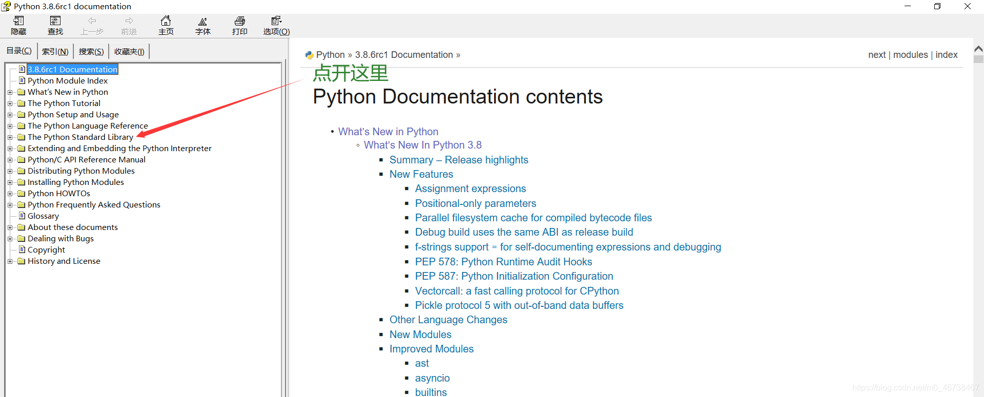This screenshot has height=397, width=984.
Task: Open the Positional-only parameters link
Action: [476, 203]
